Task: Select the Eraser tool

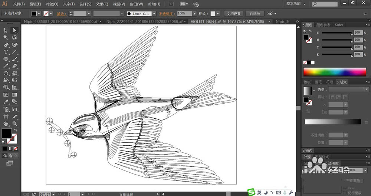Action: [14, 66]
